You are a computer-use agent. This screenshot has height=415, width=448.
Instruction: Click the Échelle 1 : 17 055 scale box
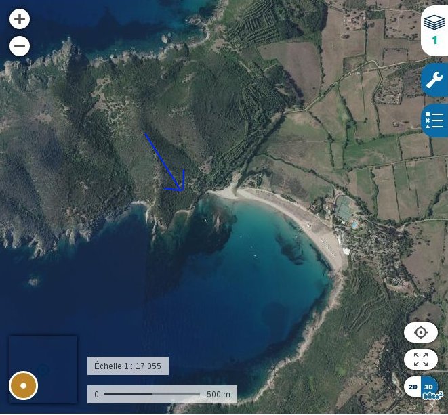click(x=128, y=366)
